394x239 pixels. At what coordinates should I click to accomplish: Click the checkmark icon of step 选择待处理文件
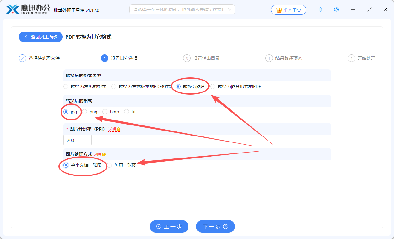22,58
